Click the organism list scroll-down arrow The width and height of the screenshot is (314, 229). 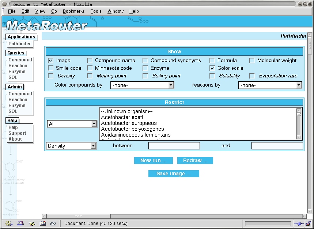point(299,137)
